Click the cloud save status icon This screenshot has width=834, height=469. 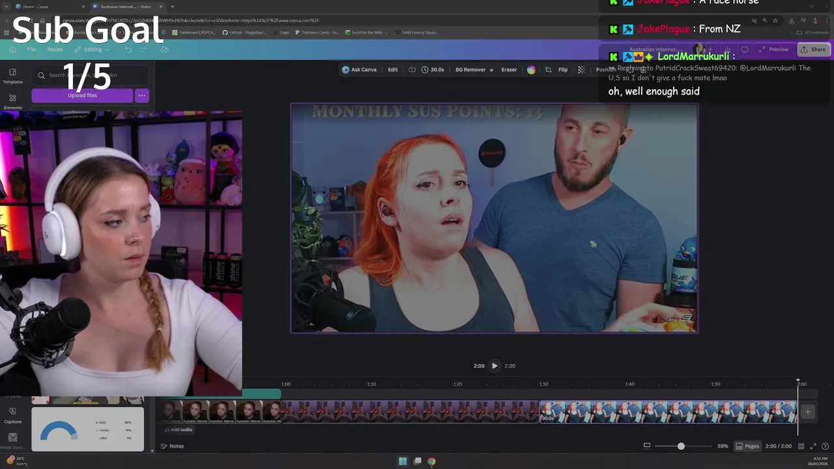tap(164, 50)
